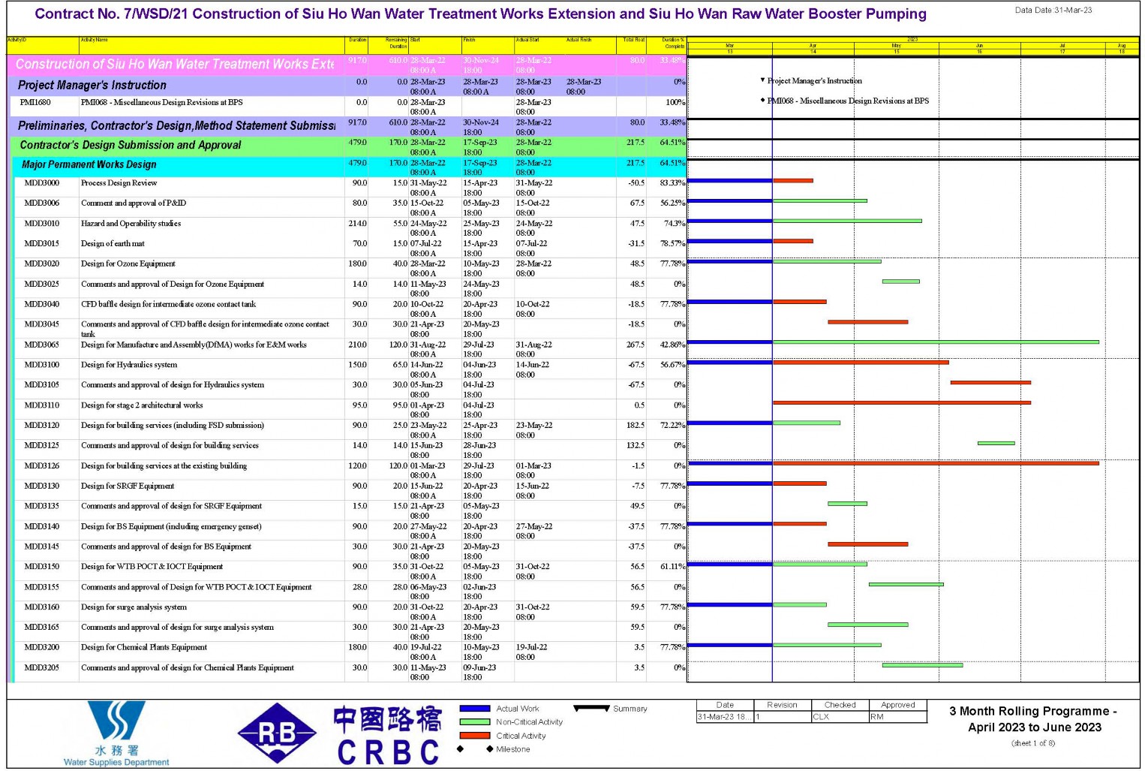Click the Revision cell showing 1
Viewport: 1145px width, 771px height.
(783, 717)
